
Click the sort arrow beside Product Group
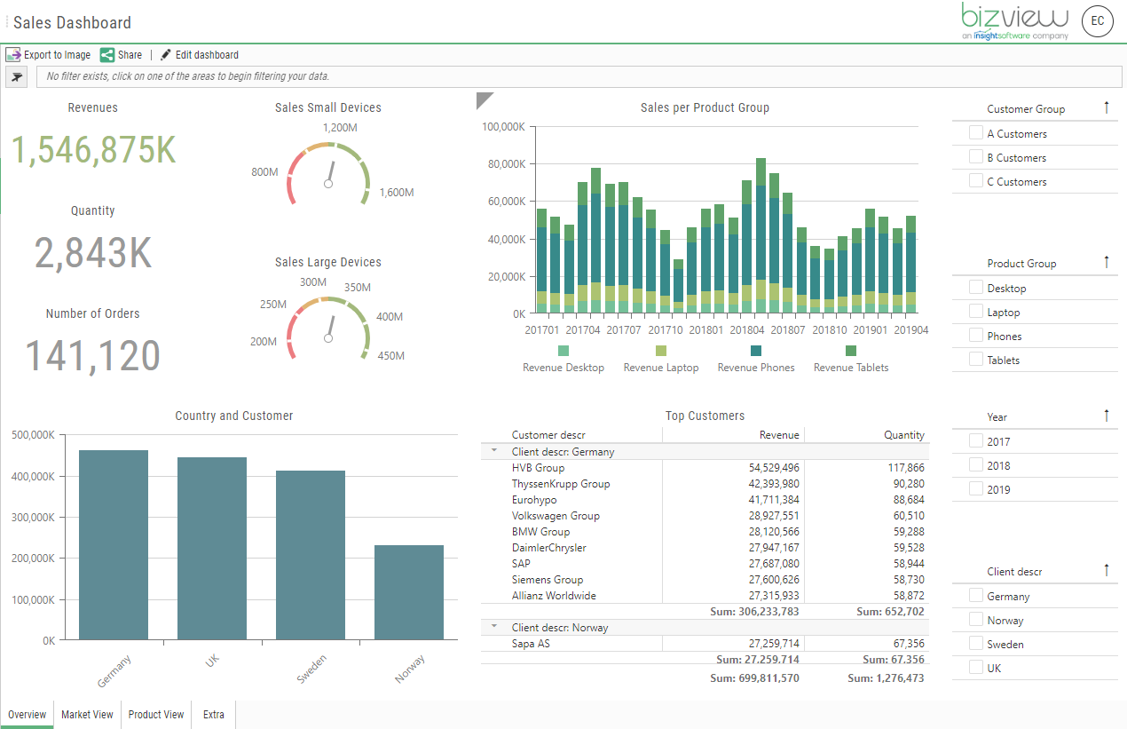[x=1107, y=262]
